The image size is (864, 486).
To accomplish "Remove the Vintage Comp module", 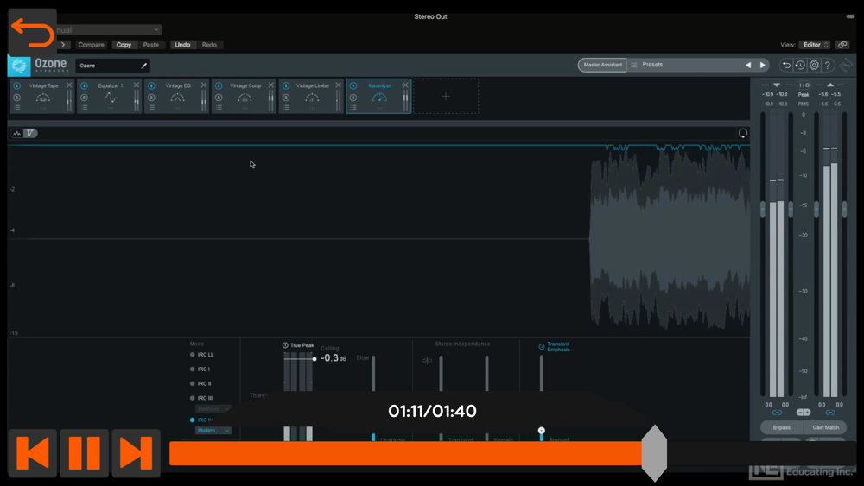I will [x=270, y=85].
